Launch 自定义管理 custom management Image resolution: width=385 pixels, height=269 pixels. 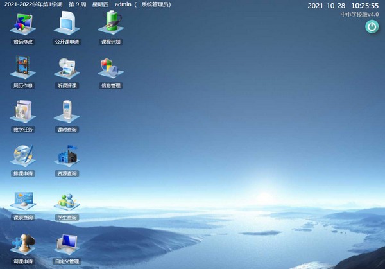point(67,246)
